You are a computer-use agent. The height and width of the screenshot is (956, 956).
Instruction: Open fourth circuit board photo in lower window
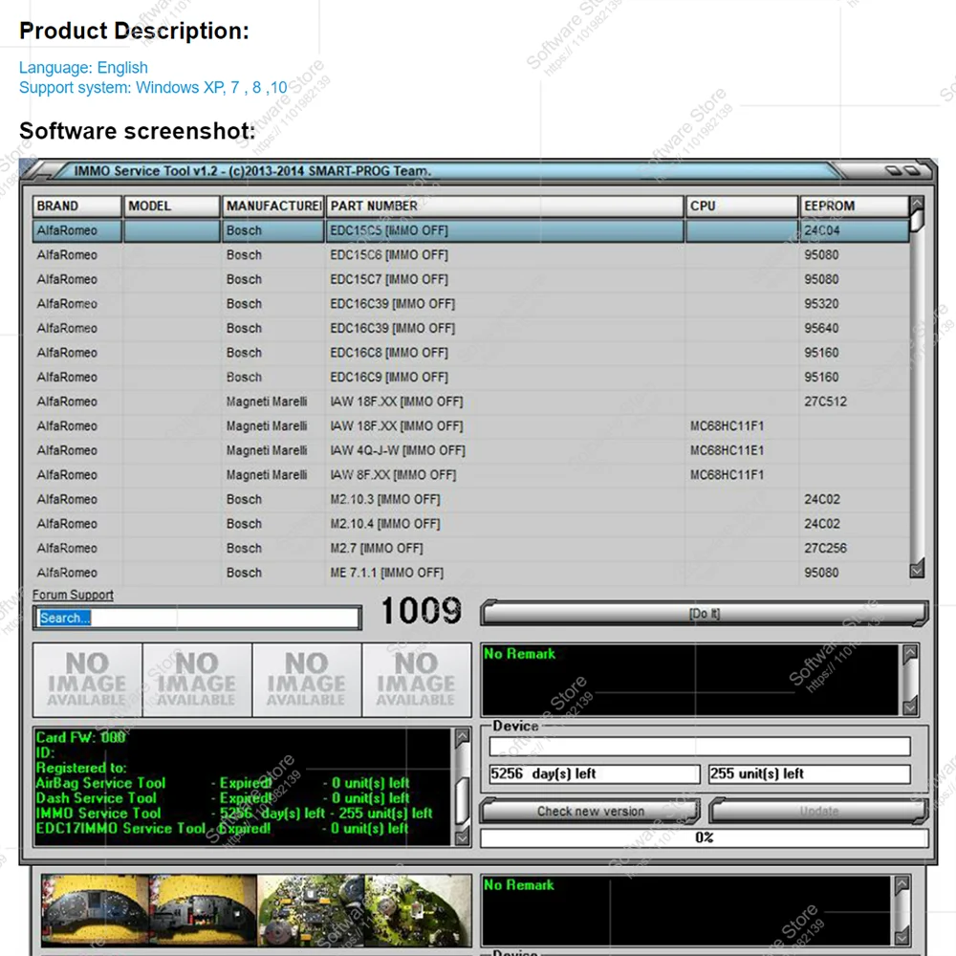(419, 911)
